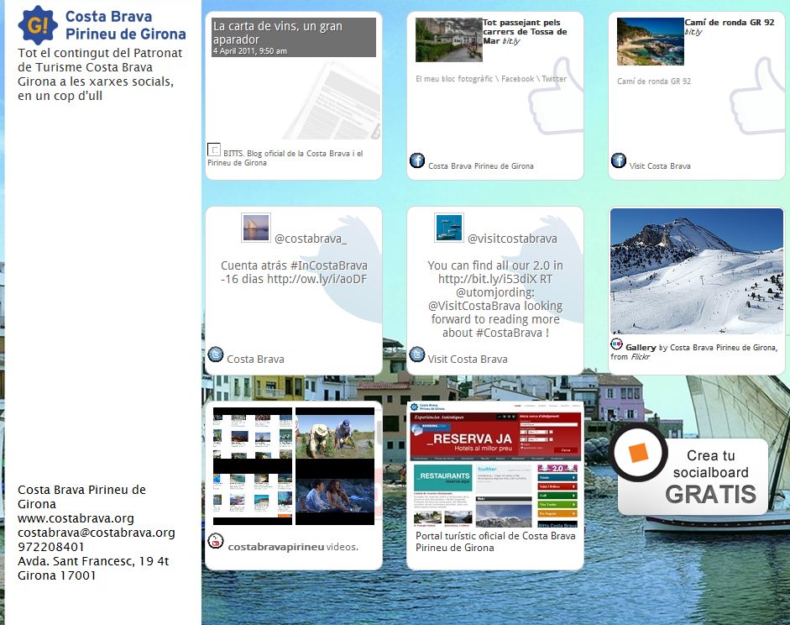Open the Tossa de Mar street photo thumbnail
Screen dimensions: 790x625
point(449,39)
